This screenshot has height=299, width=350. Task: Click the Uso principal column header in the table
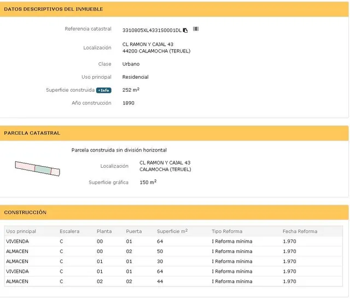21,231
